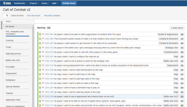187x107 pixels.
Task: Click Morale & Suppression epic label
Action: pyautogui.click(x=168, y=34)
